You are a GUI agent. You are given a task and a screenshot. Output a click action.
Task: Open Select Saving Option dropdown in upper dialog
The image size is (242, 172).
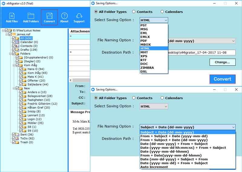coord(154,20)
